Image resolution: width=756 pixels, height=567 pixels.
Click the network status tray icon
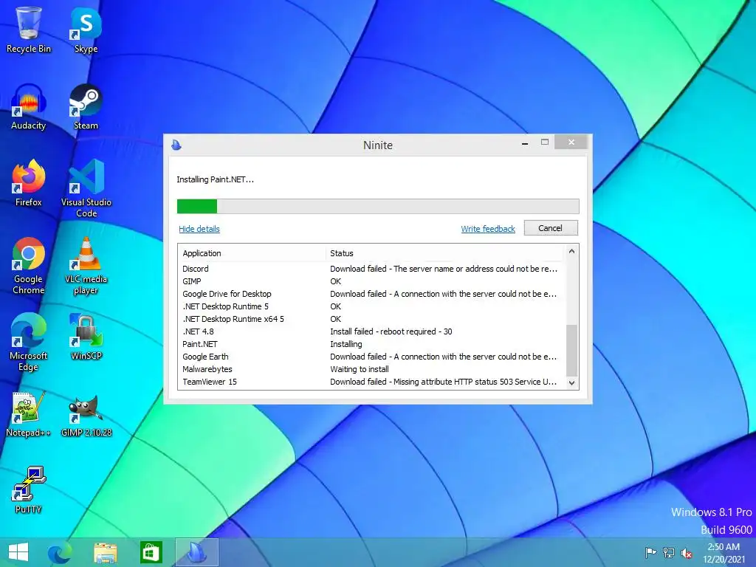[x=669, y=552]
